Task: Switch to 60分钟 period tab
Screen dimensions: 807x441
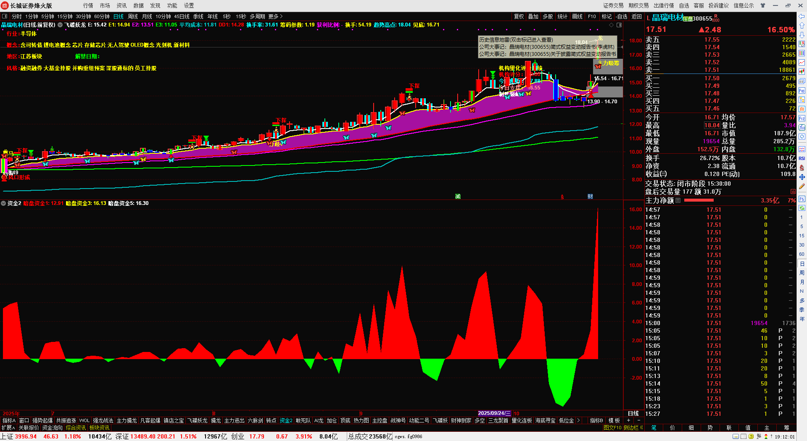Action: [102, 16]
